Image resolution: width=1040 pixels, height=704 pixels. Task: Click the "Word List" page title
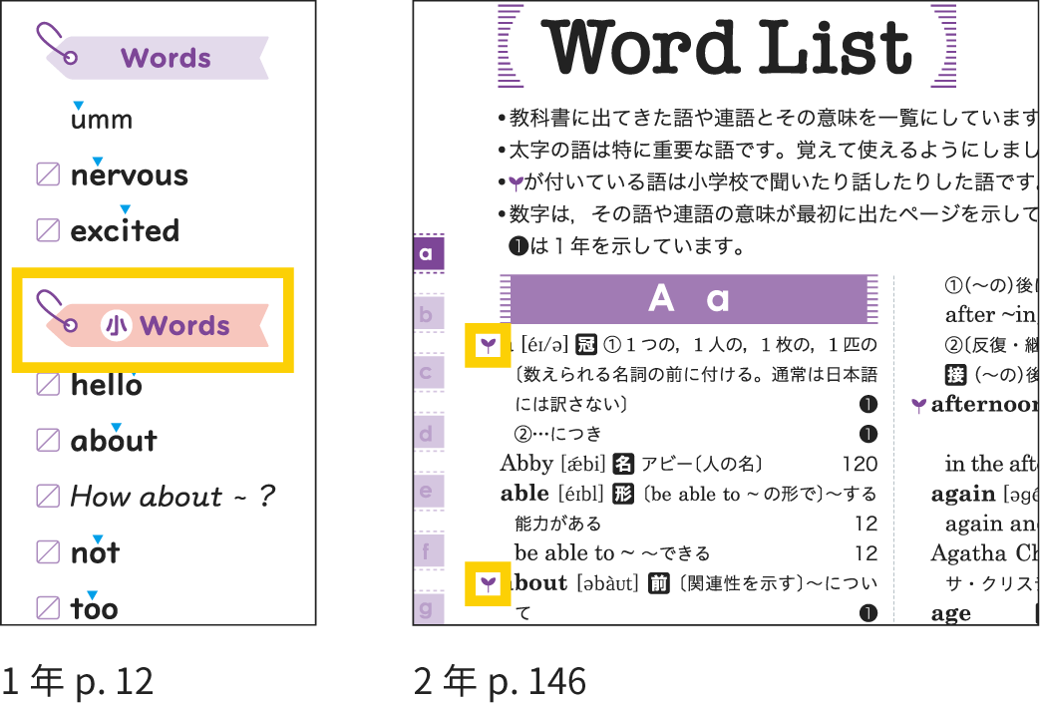click(730, 46)
